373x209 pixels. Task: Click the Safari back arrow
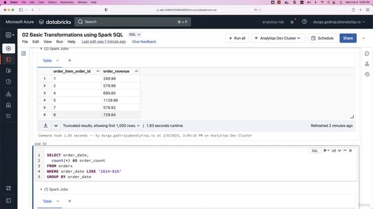pyautogui.click(x=33, y=10)
